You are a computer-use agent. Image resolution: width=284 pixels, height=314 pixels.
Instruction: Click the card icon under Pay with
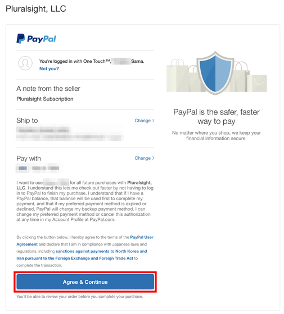click(x=22, y=168)
